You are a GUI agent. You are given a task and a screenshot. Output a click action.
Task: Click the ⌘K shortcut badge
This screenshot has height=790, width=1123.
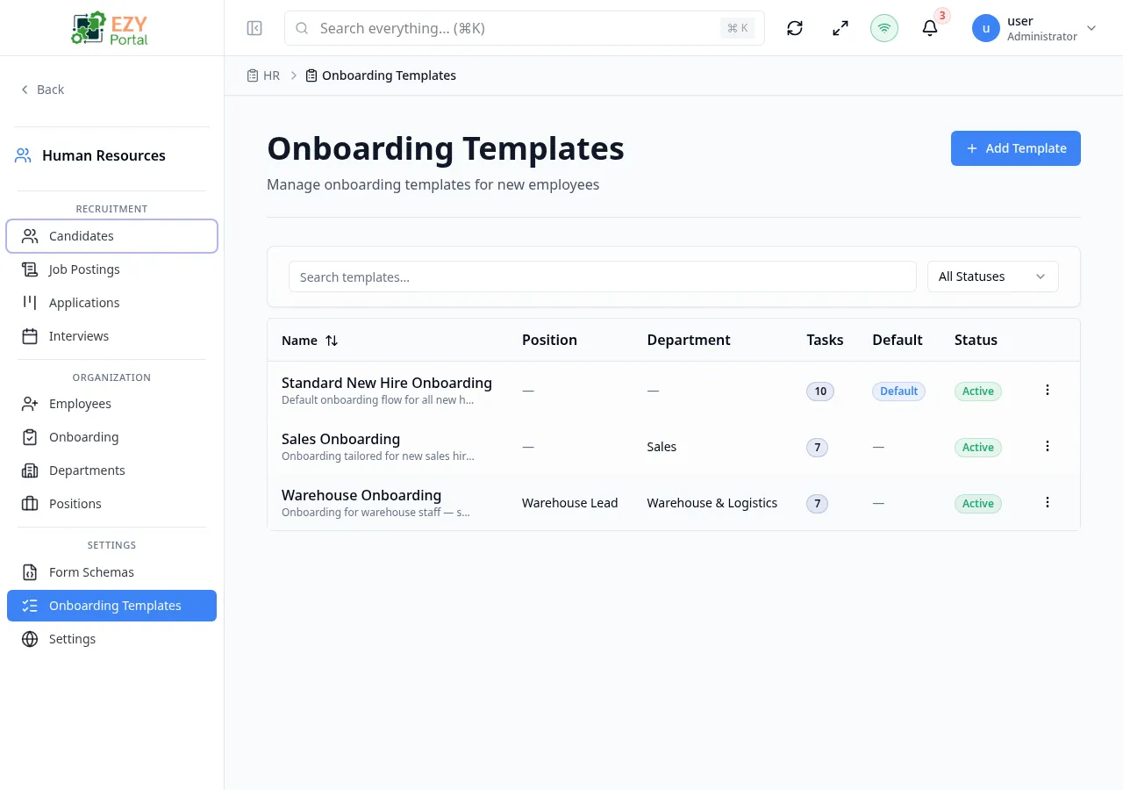[x=737, y=28]
